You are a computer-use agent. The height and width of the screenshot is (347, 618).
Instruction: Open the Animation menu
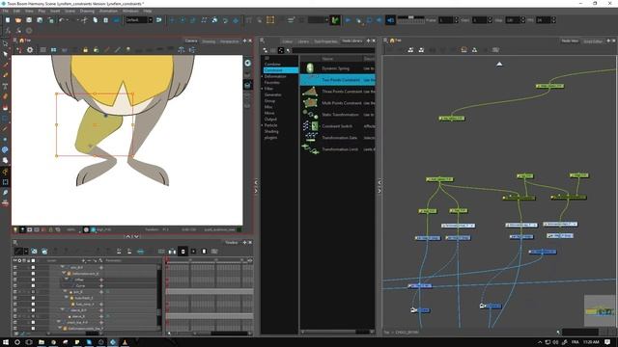pyautogui.click(x=108, y=11)
